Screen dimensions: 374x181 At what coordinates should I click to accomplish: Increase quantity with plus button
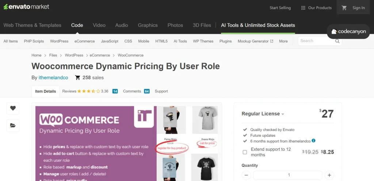point(329,175)
